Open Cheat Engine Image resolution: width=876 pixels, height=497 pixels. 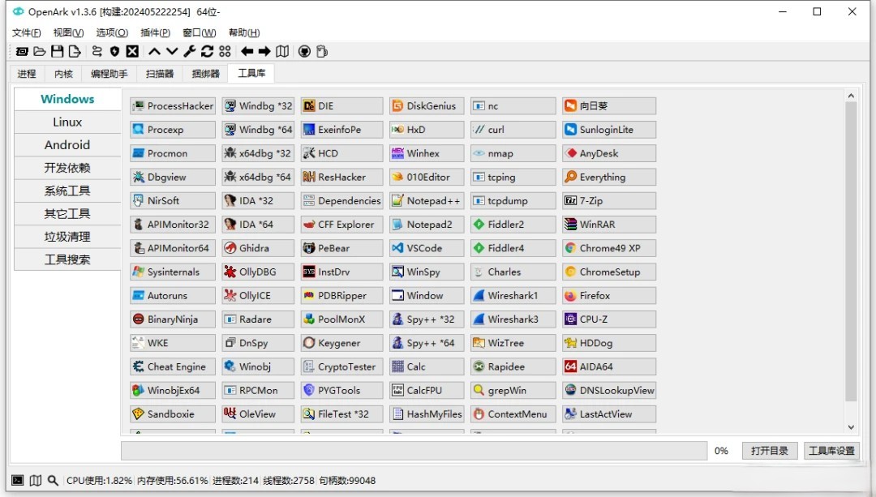173,367
